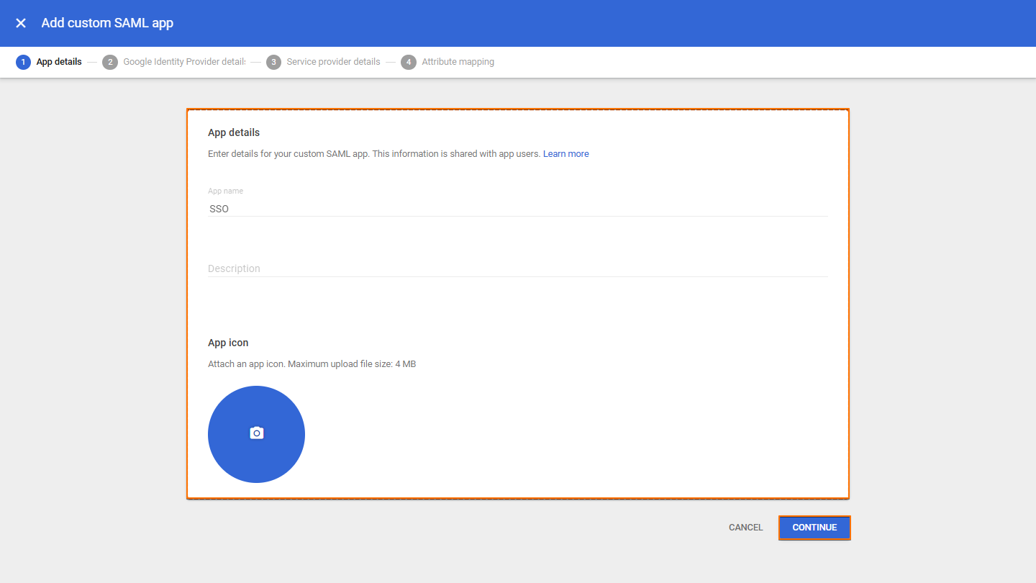Click the App icon section heading
1036x583 pixels.
coord(228,342)
